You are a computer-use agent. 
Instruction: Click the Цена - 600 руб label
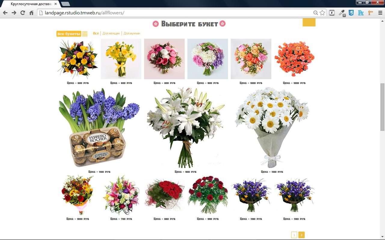pos(121,83)
